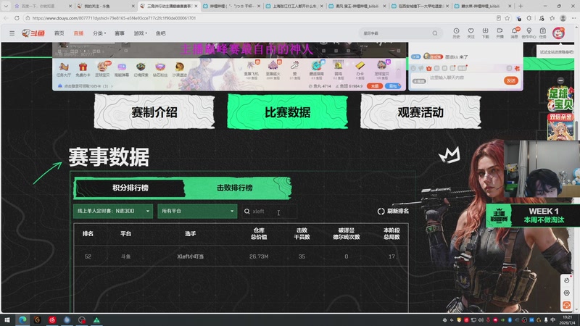Click the red NetEase Music taskbar icon
Screen dimensions: 580x326
coord(52,320)
